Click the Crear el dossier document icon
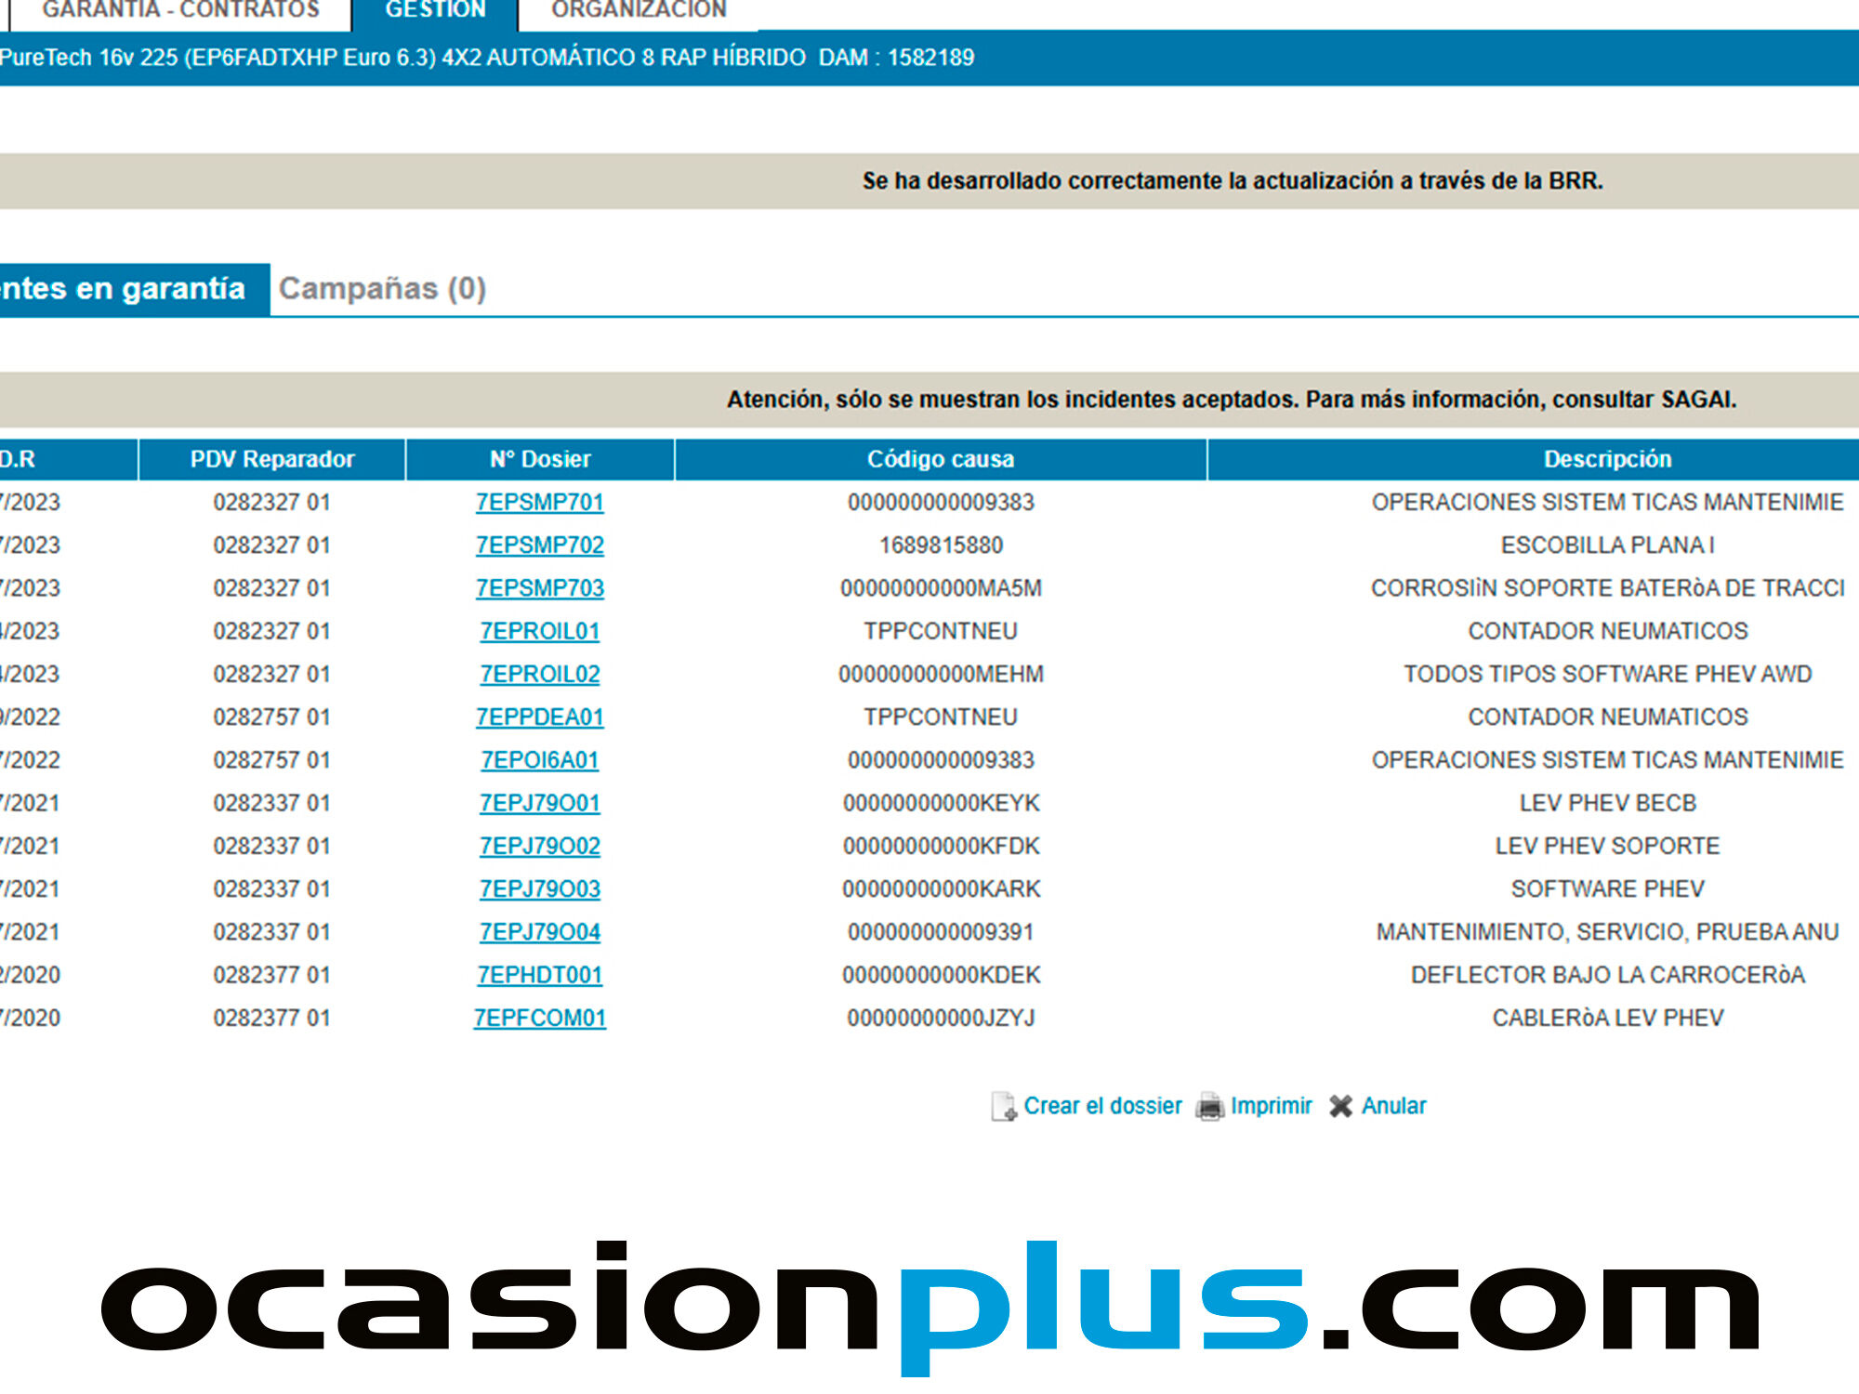This screenshot has width=1859, height=1394. (x=1003, y=1106)
